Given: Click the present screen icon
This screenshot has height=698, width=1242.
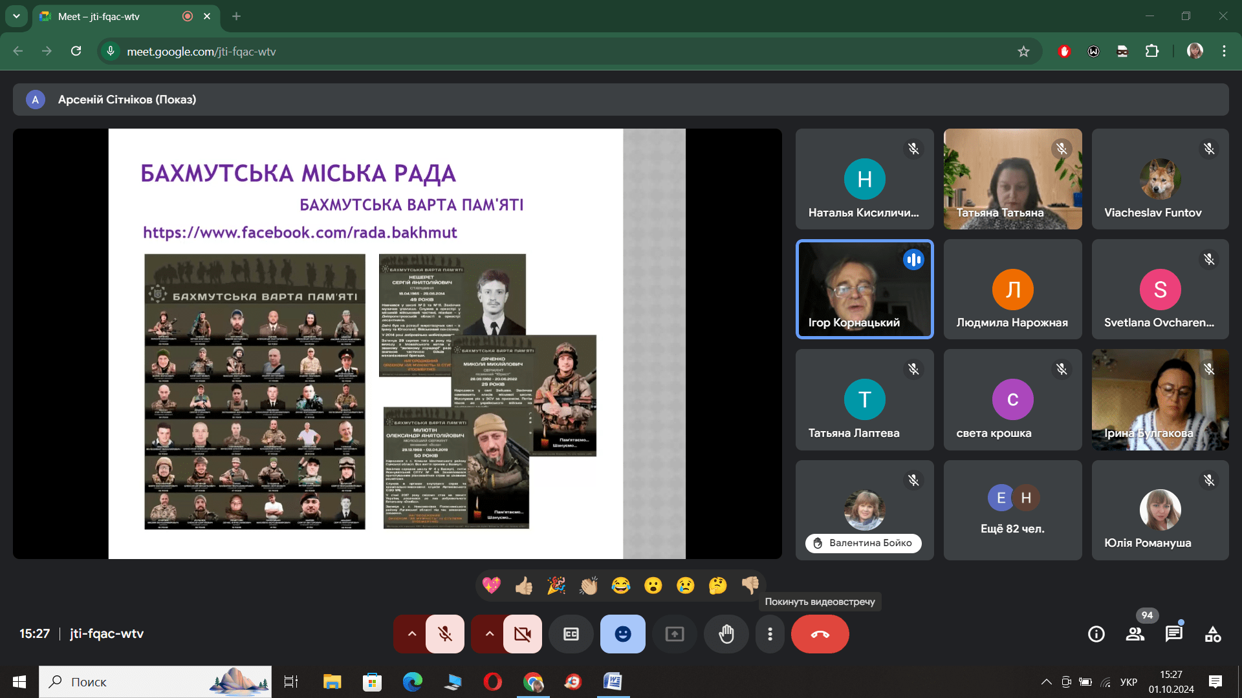Looking at the screenshot, I should tap(675, 634).
